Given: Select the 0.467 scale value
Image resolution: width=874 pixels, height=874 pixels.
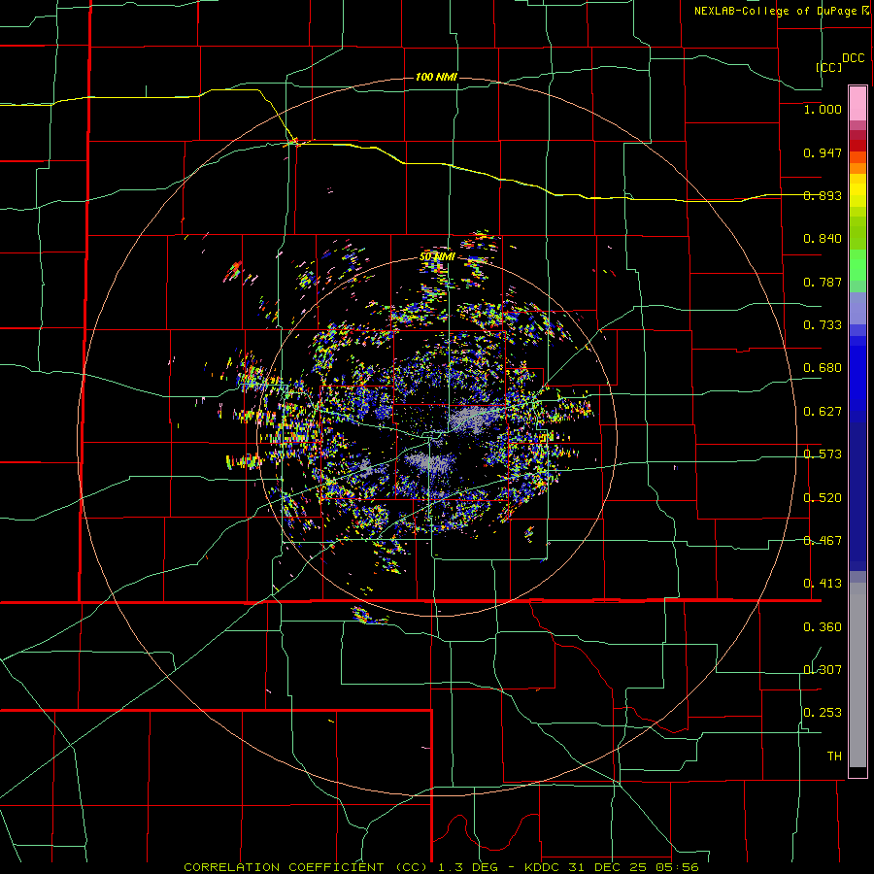Looking at the screenshot, I should click(x=823, y=541).
